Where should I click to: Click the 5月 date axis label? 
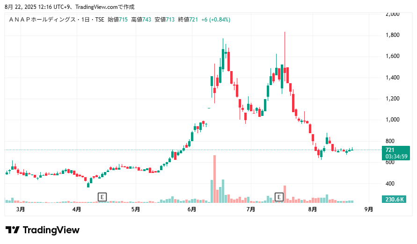click(136, 209)
